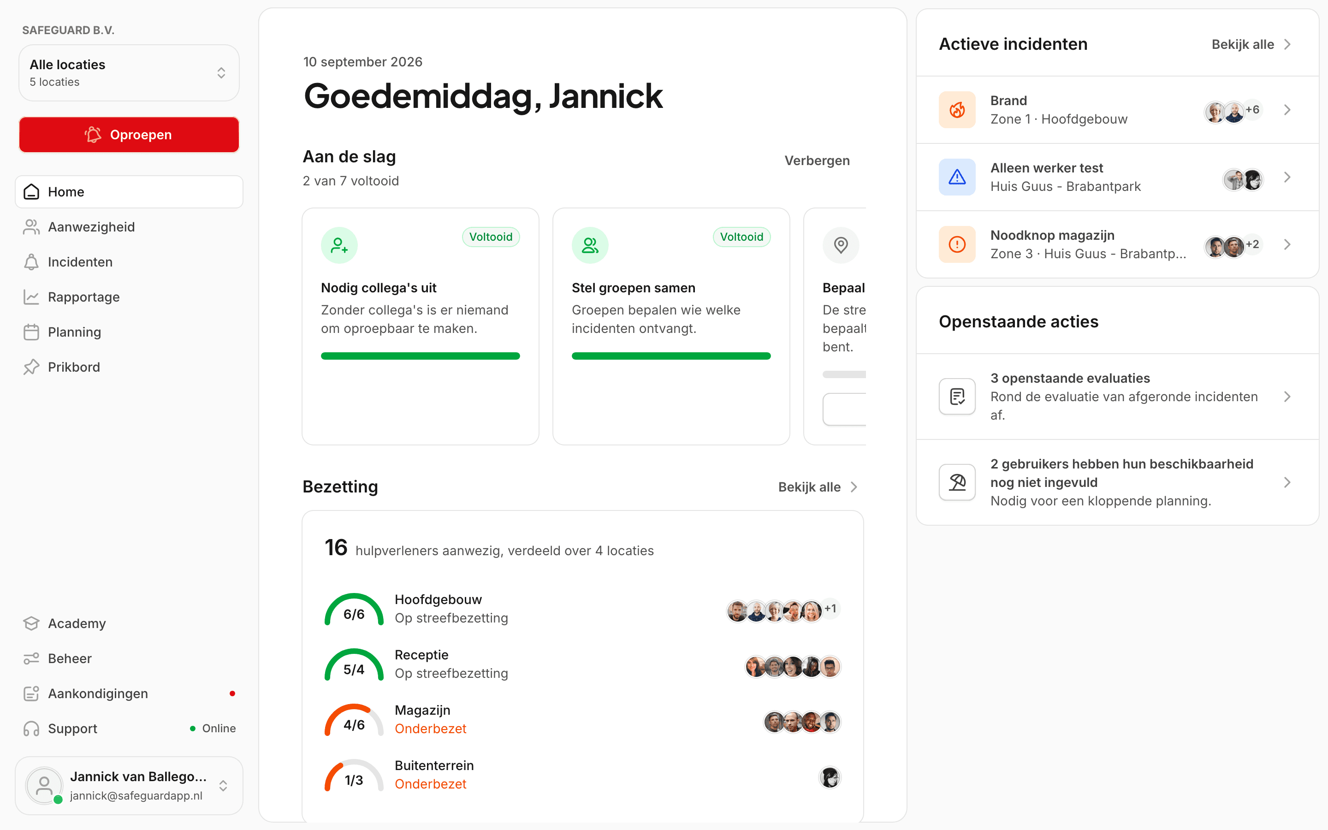Click the +1 avatar badge for Hoofdgebouw
This screenshot has width=1328, height=830.
point(830,609)
